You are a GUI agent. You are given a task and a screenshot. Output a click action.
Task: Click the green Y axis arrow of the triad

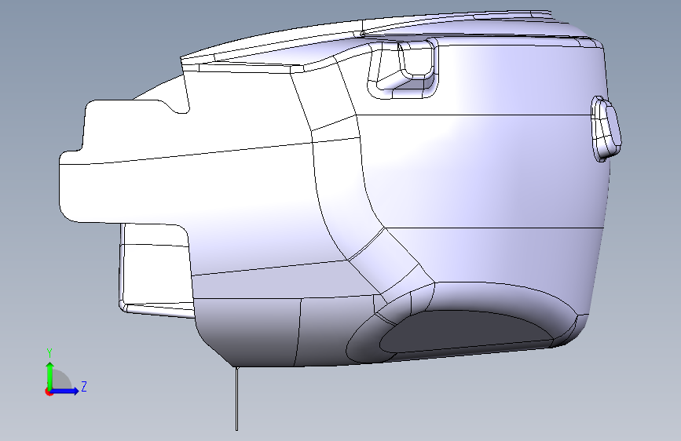(x=50, y=375)
